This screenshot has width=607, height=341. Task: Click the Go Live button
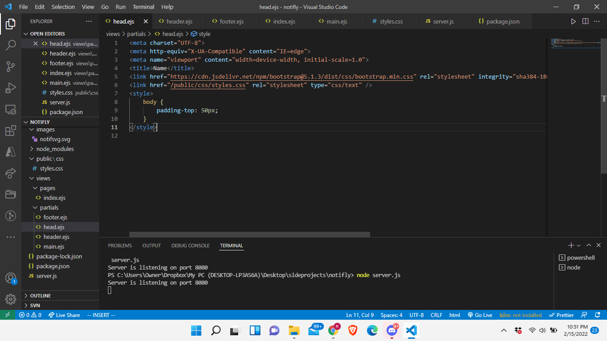point(480,315)
